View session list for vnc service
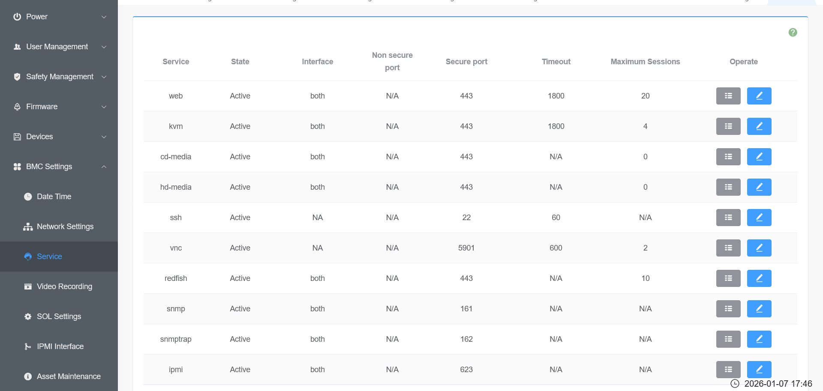The image size is (823, 391). click(x=728, y=248)
